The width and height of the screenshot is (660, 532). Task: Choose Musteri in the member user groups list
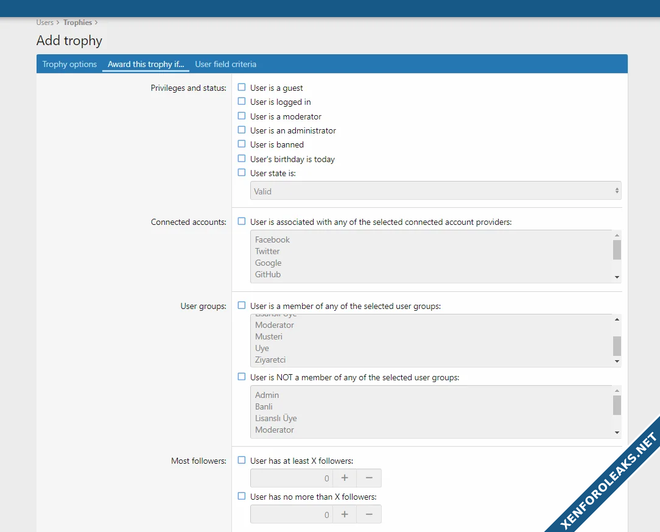click(269, 336)
